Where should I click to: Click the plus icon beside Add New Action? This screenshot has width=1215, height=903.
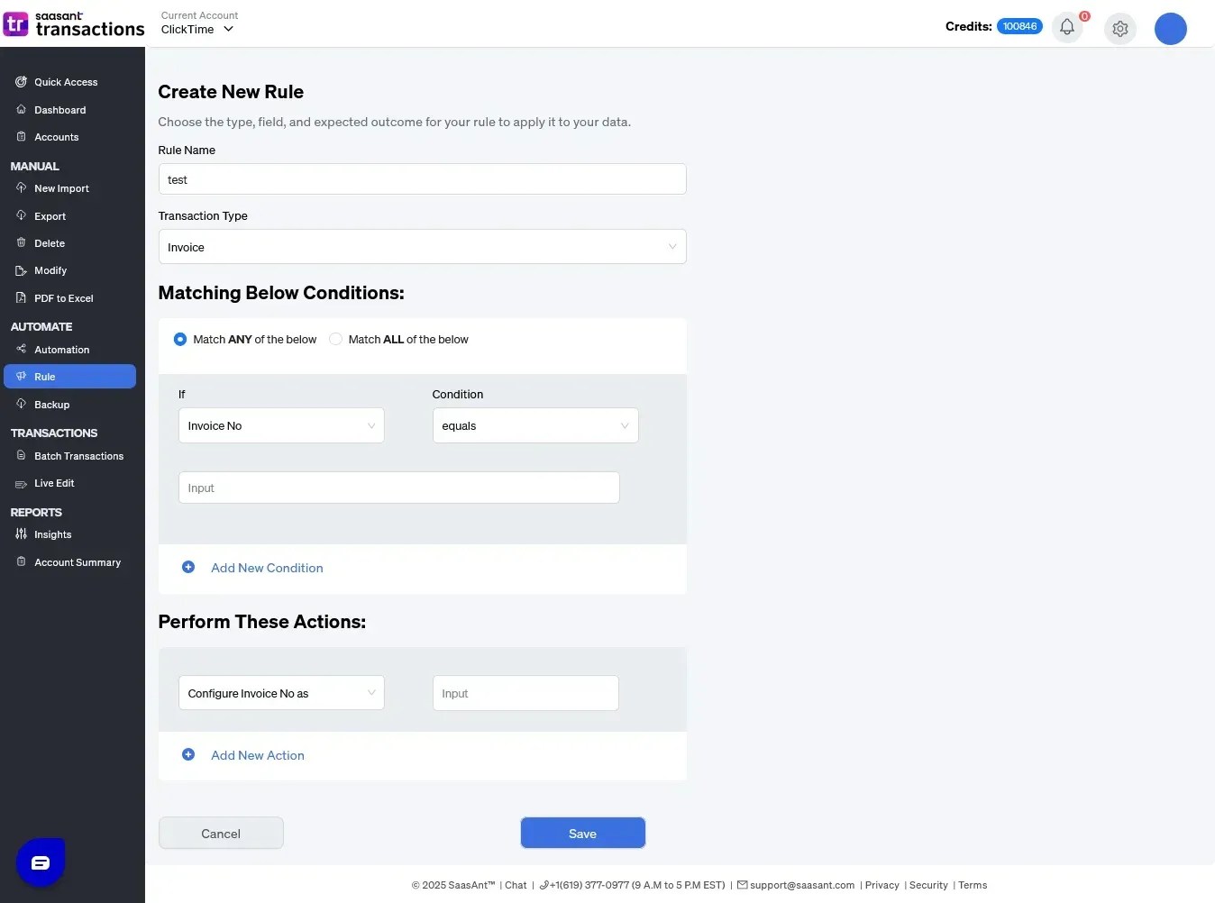188,755
